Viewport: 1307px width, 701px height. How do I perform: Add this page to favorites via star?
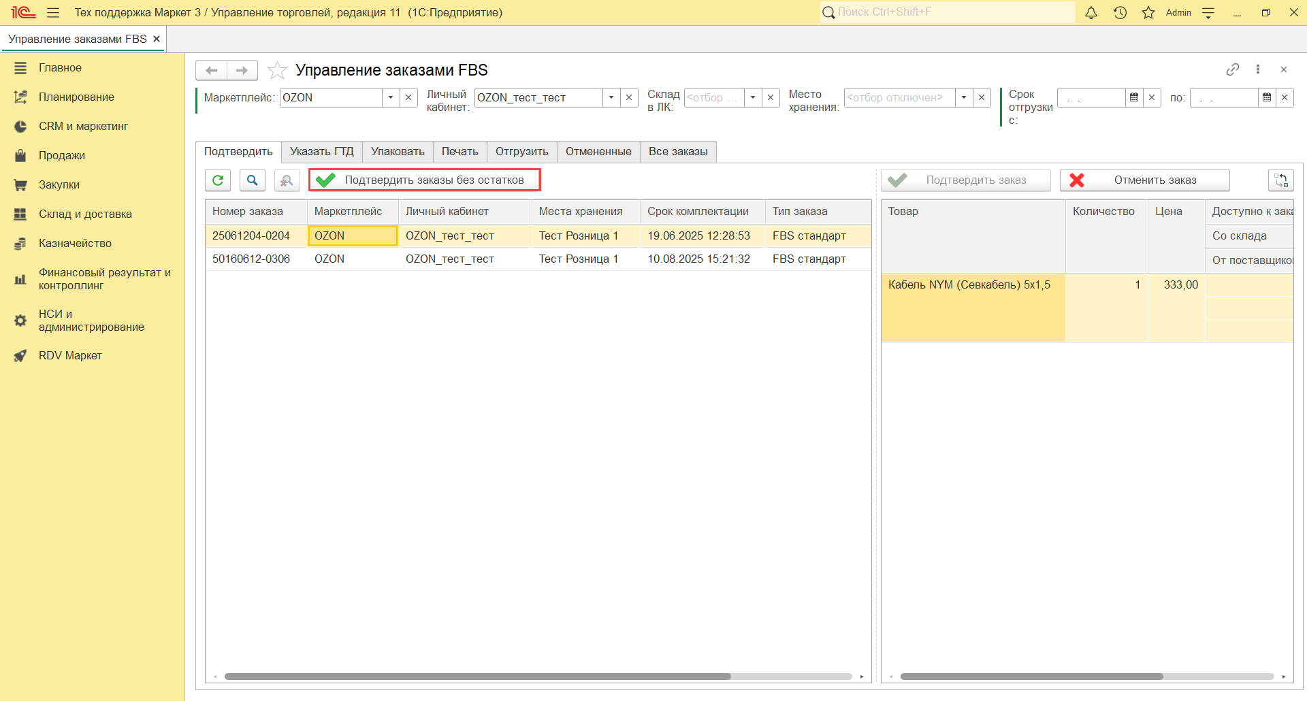point(277,70)
